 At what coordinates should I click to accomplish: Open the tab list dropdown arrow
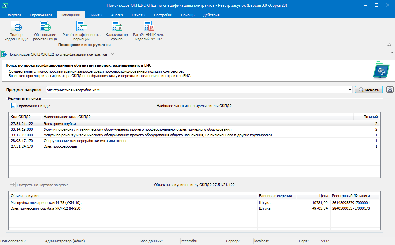click(x=392, y=53)
